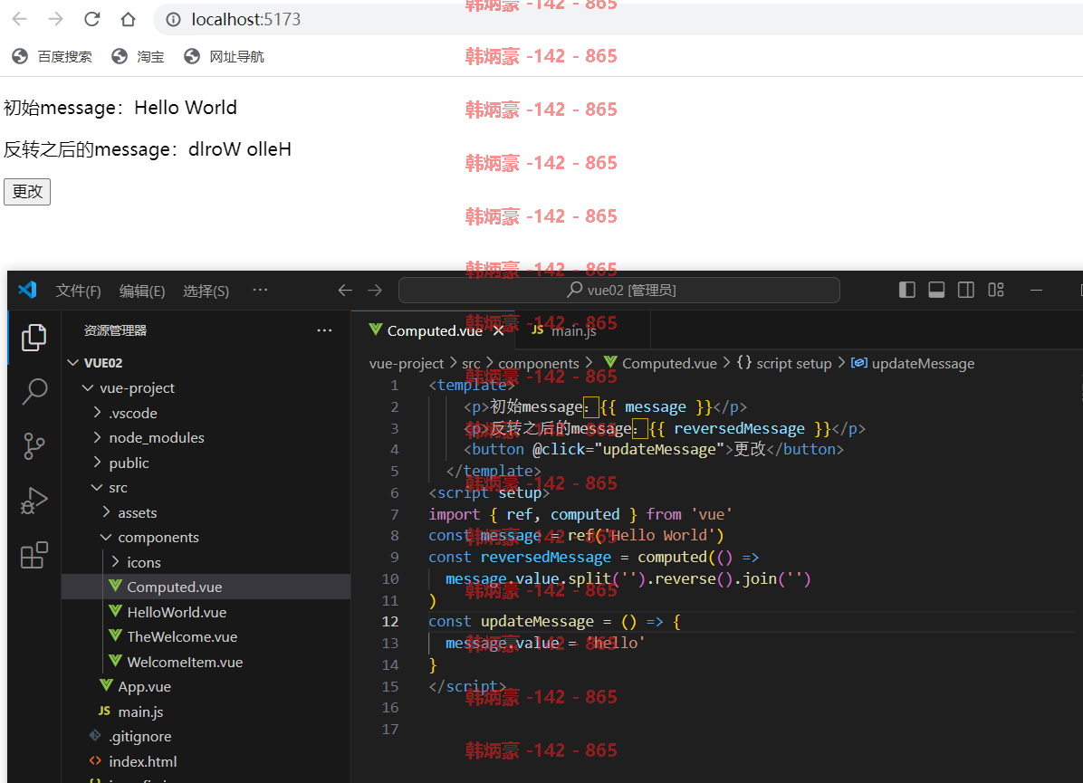Open HelloWorld.vue from explorer
This screenshot has width=1083, height=783.
(206, 612)
